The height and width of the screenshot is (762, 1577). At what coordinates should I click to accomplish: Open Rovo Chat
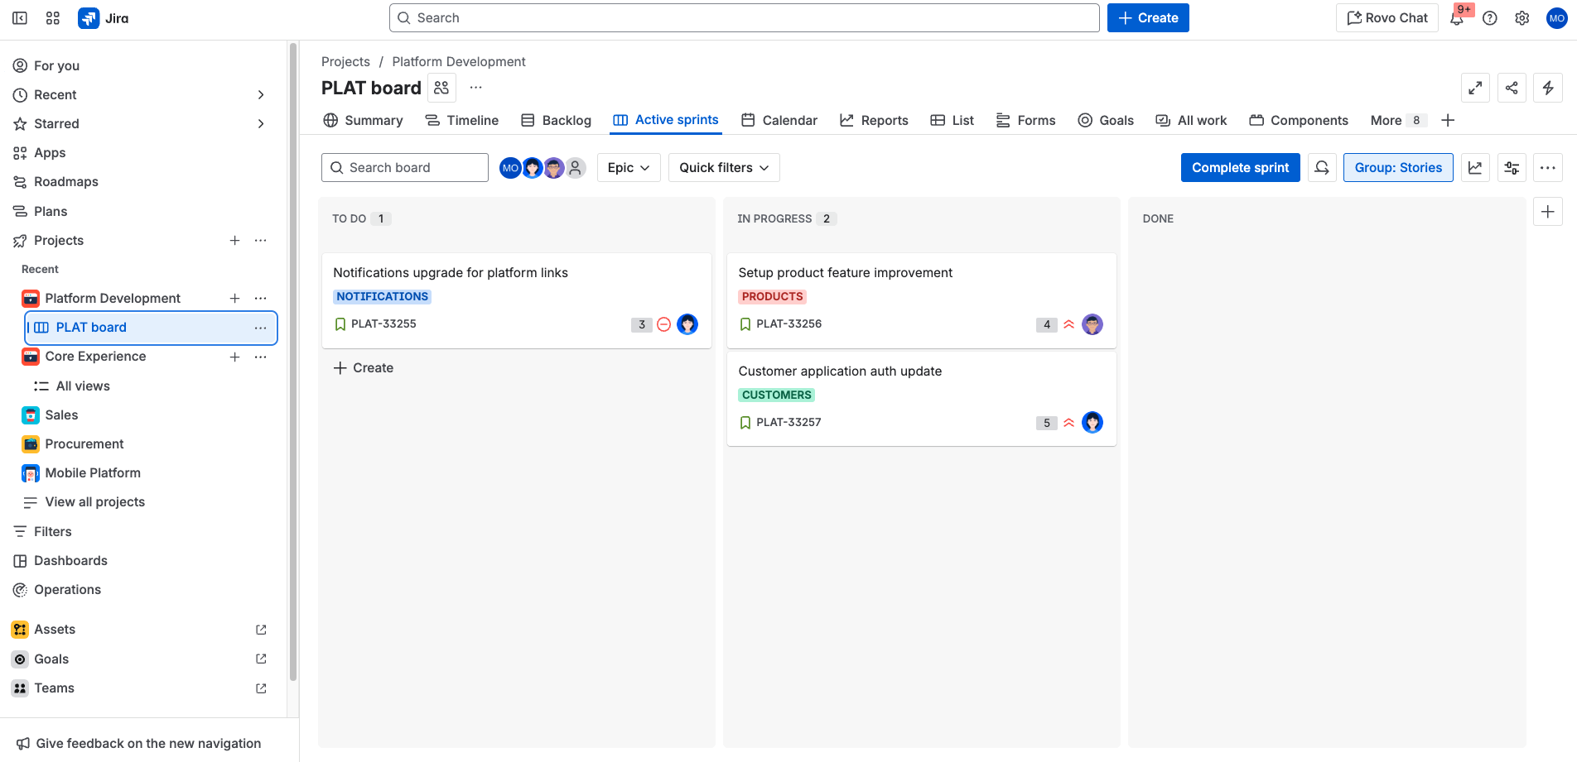(x=1386, y=17)
